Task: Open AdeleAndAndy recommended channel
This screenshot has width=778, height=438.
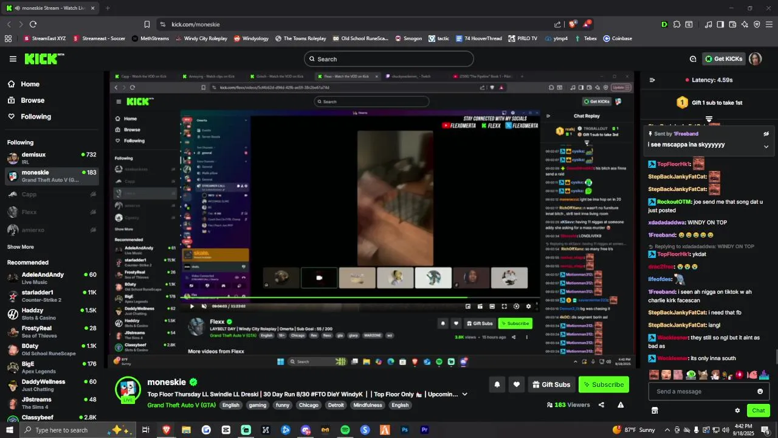Action: pyautogui.click(x=52, y=278)
